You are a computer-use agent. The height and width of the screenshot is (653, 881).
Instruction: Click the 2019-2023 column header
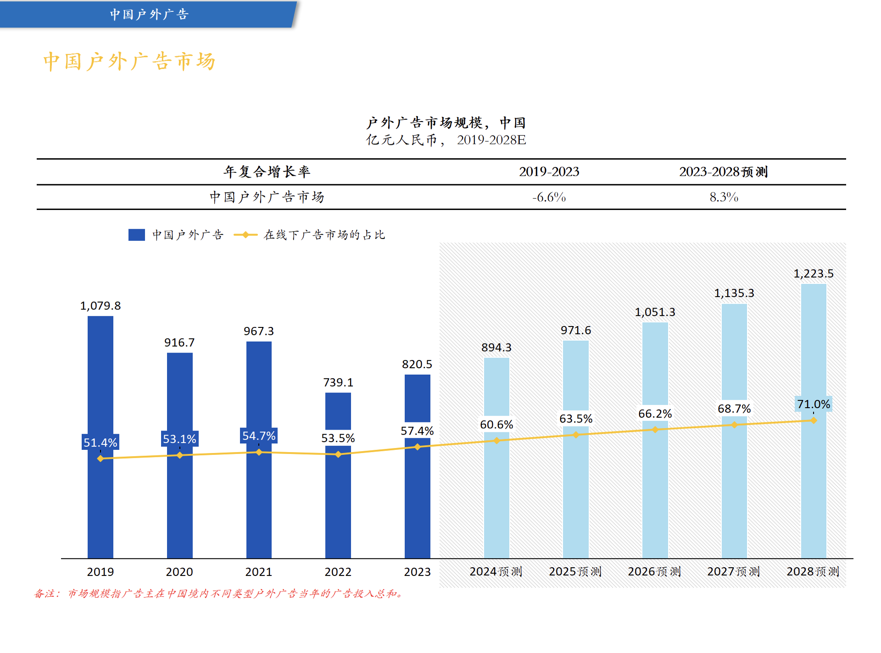pyautogui.click(x=549, y=172)
